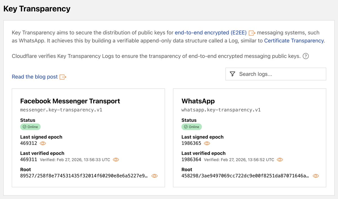Click the Online badge on Facebook Messenger Transport
Image resolution: width=338 pixels, height=199 pixels.
30,127
